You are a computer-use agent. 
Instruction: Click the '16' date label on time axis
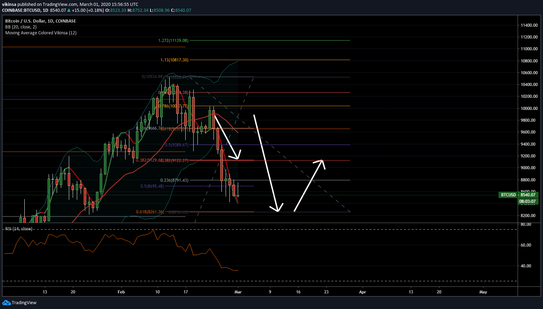pyautogui.click(x=298, y=292)
